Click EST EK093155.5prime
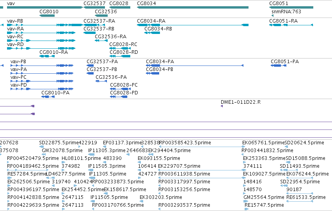 coord(159,158)
